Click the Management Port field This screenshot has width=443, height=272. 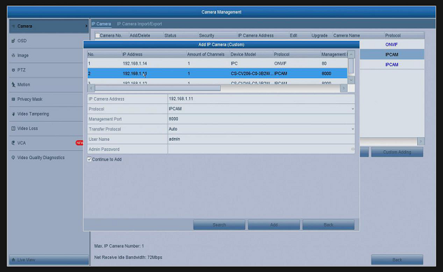click(x=261, y=119)
